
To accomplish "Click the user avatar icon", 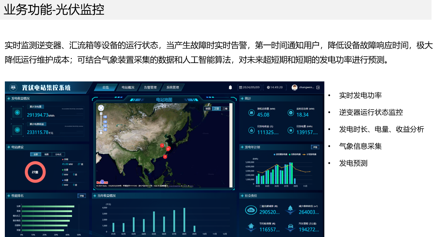I will 294,87.
